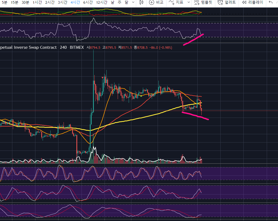Switch chart to 1시간 interval

[37, 2]
